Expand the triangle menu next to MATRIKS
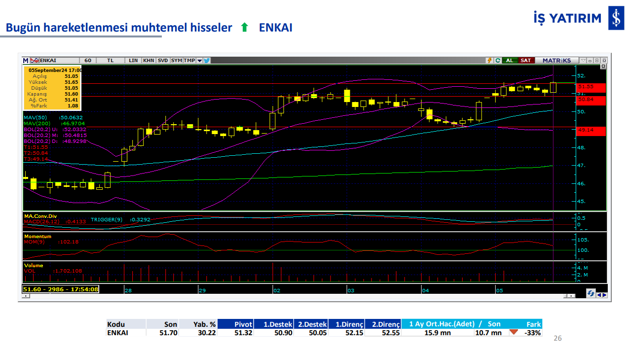The image size is (627, 348). click(583, 60)
